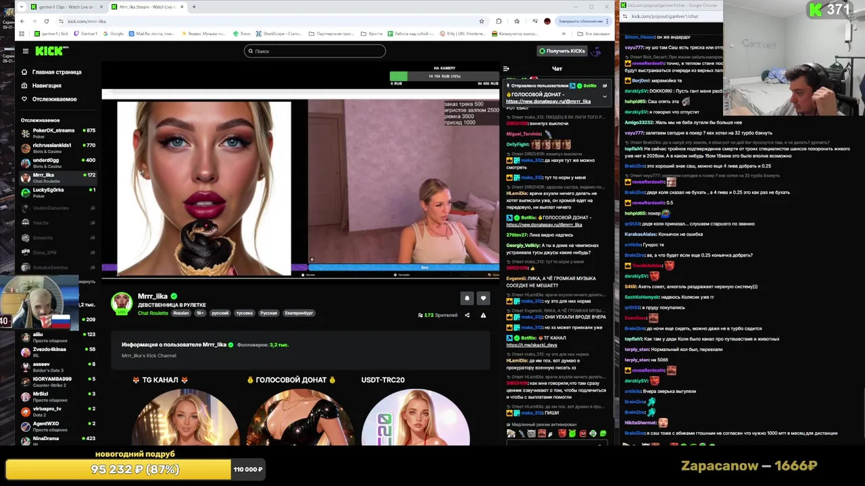This screenshot has height=486, width=865.
Task: Open NinaDrama channel in sidebar
Action: click(58, 440)
